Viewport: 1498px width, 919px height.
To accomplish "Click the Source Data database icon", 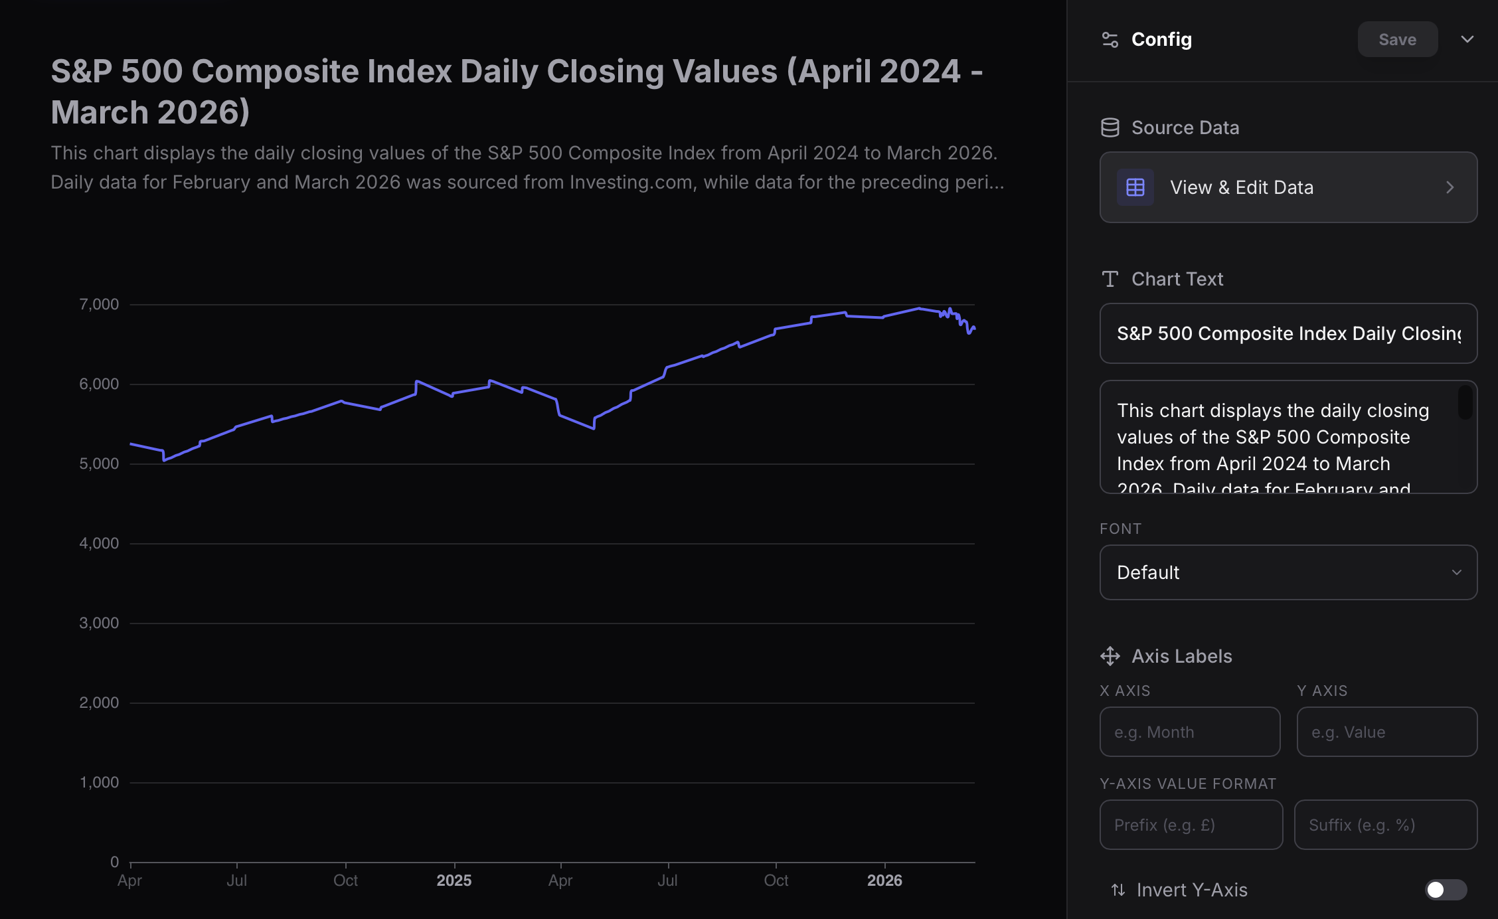I will (x=1110, y=127).
